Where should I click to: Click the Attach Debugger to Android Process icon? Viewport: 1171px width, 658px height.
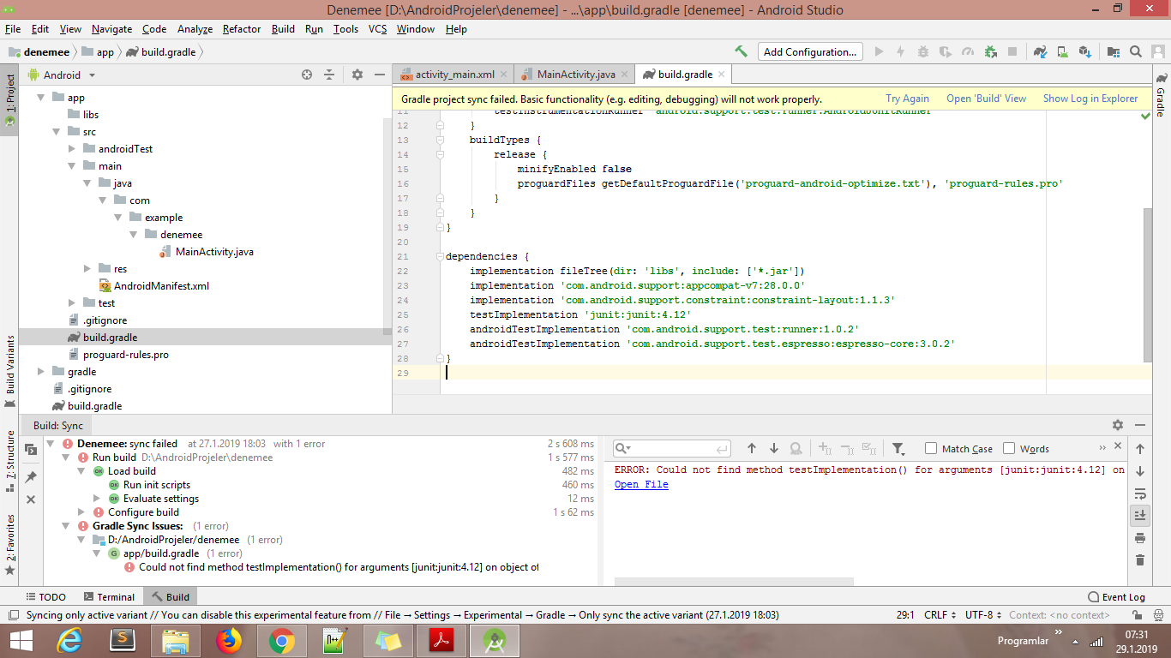click(990, 51)
